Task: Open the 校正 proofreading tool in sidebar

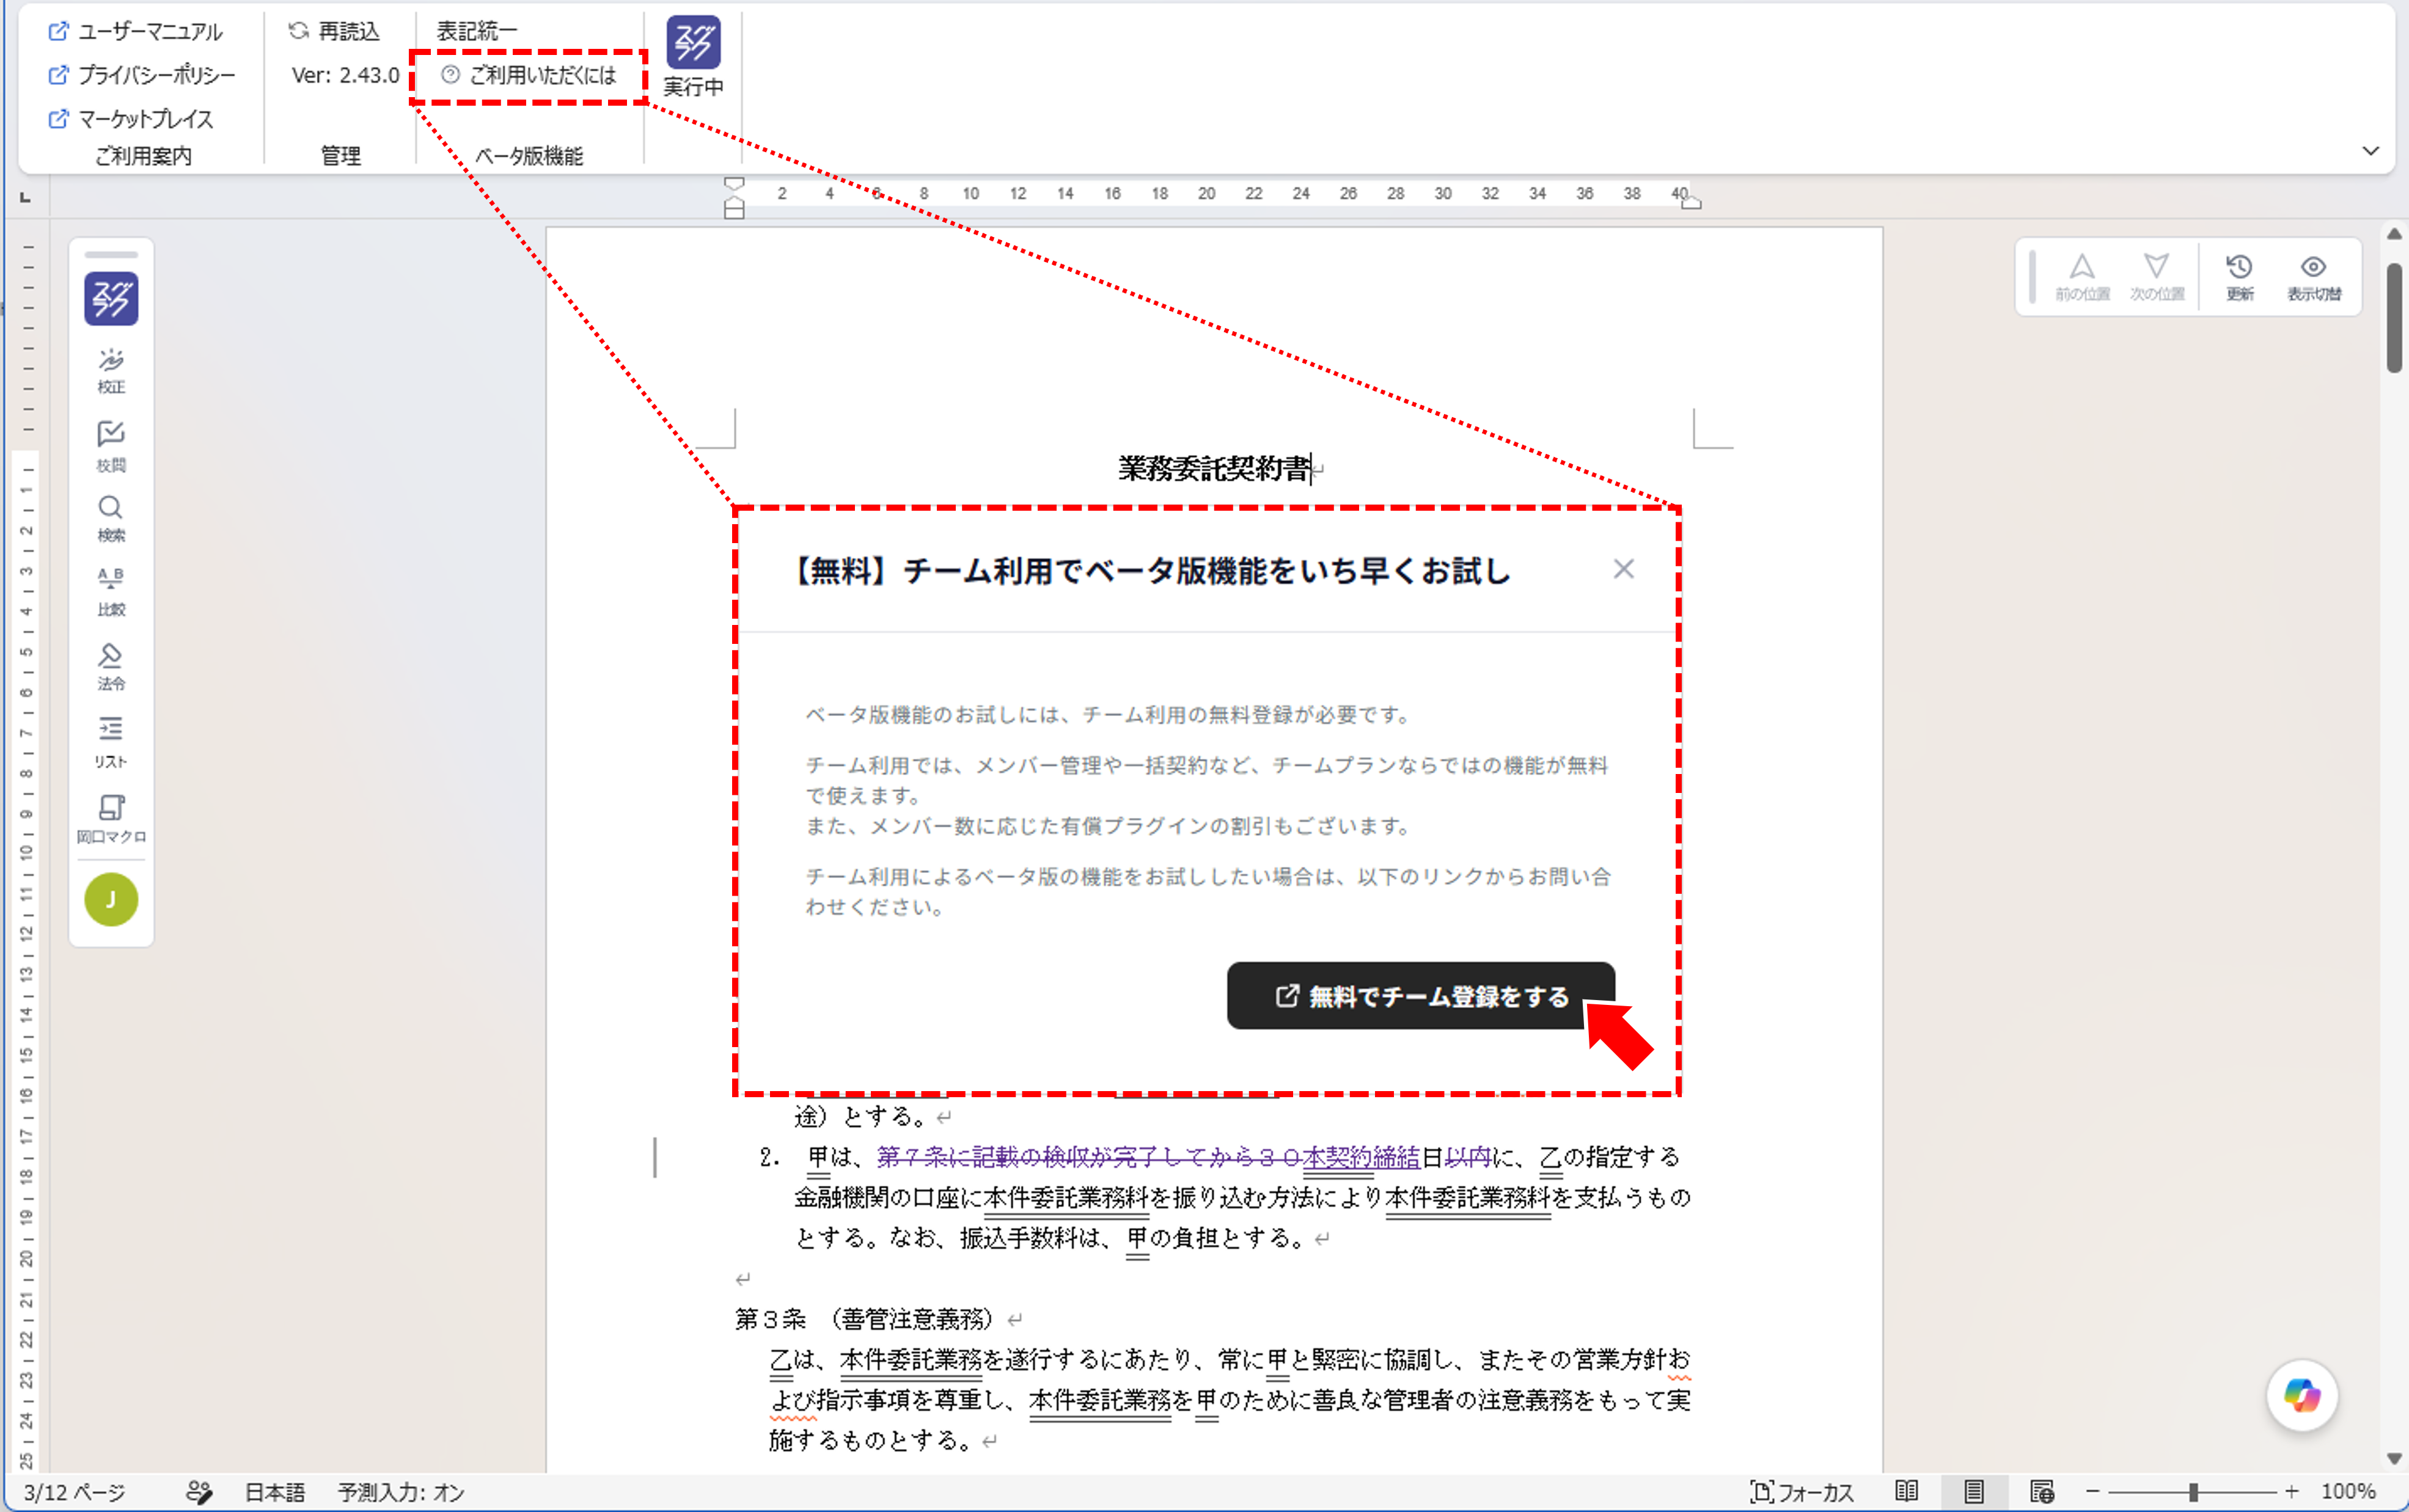Action: (111, 370)
